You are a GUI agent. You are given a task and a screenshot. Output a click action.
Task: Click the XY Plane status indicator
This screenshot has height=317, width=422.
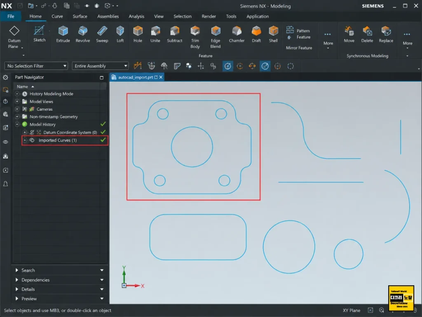tap(351, 310)
